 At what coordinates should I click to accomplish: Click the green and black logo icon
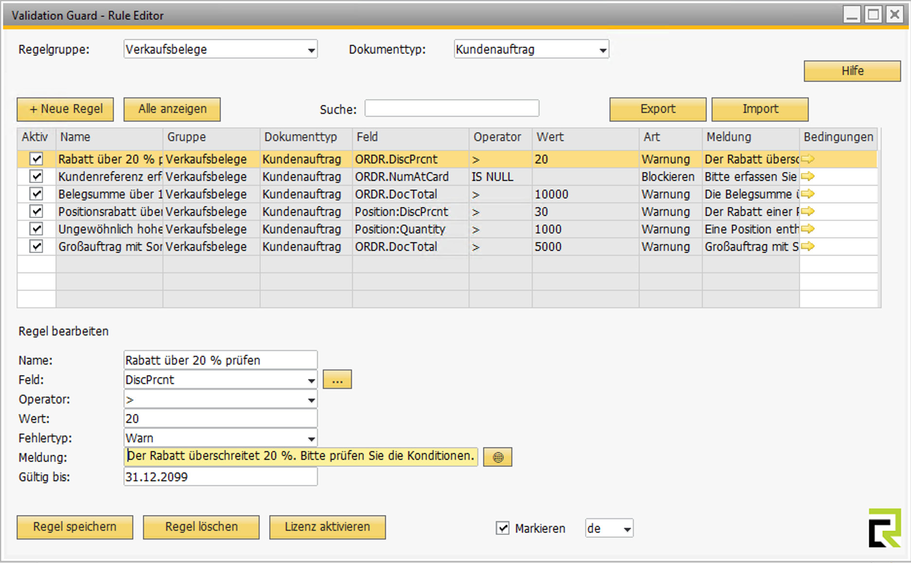(x=885, y=528)
